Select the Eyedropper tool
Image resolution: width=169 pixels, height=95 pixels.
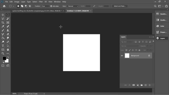3,26
